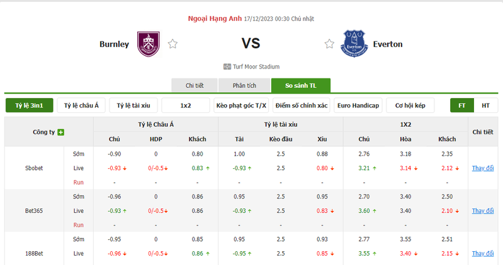Open the Phân tích tab
The height and width of the screenshot is (265, 503).
pyautogui.click(x=244, y=85)
